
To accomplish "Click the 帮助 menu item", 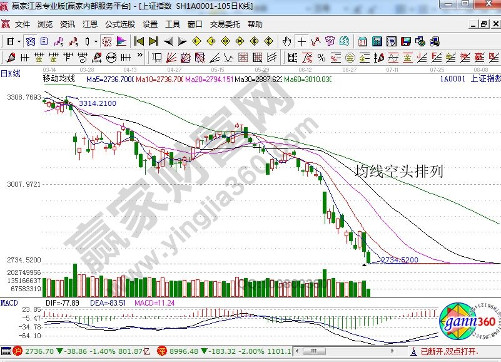I will pyautogui.click(x=255, y=24).
